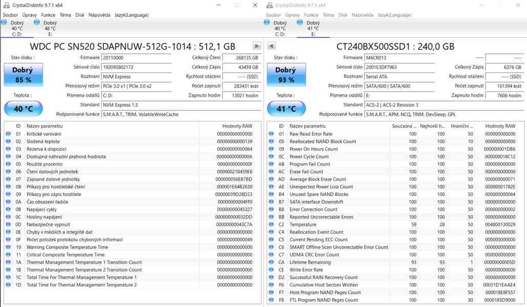Image resolution: width=527 pixels, height=307 pixels.
Task: Click status icon for Program Fail Count row
Action: (x=271, y=164)
